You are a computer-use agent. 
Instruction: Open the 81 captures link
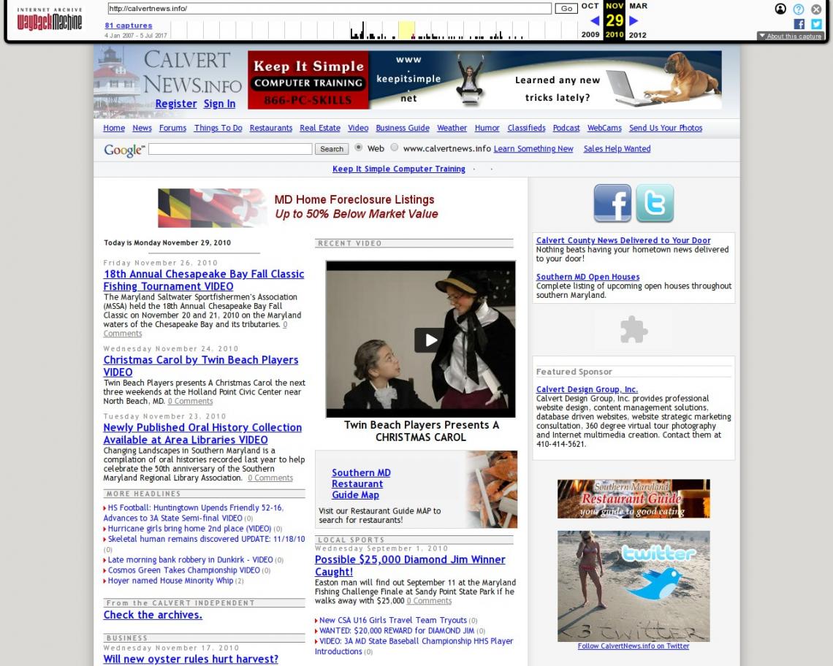coord(129,26)
